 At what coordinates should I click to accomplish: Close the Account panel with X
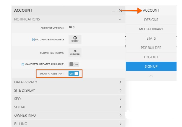tap(120, 10)
